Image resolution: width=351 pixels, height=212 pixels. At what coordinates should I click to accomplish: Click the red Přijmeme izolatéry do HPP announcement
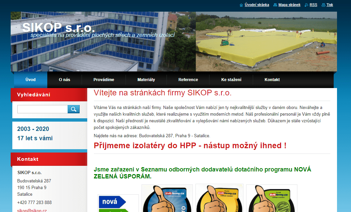tap(190, 146)
